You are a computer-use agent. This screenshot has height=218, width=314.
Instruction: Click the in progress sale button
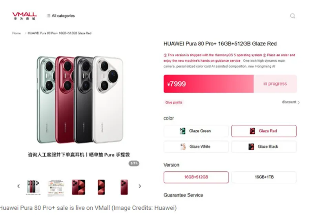point(275,84)
